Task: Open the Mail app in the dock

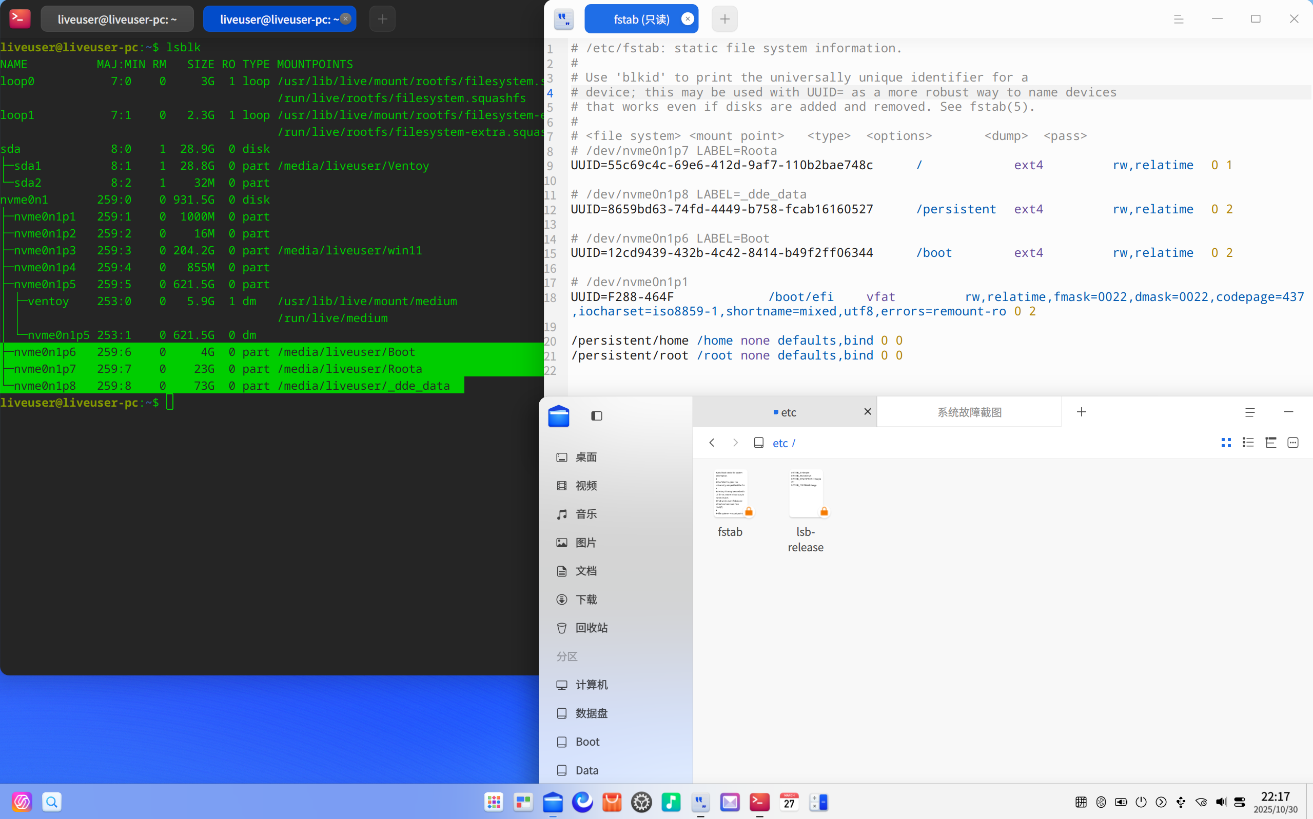Action: tap(730, 802)
